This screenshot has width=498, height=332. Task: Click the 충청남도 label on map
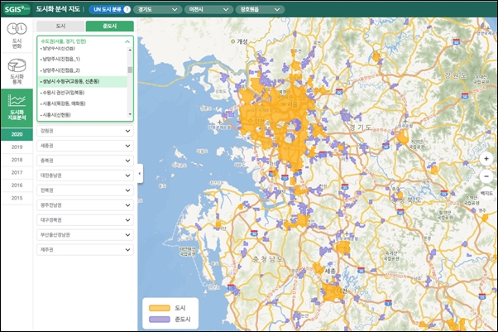pyautogui.click(x=267, y=259)
